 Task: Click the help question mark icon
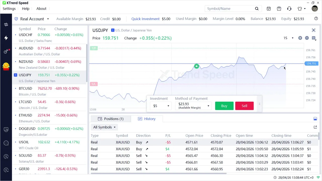(x=316, y=19)
